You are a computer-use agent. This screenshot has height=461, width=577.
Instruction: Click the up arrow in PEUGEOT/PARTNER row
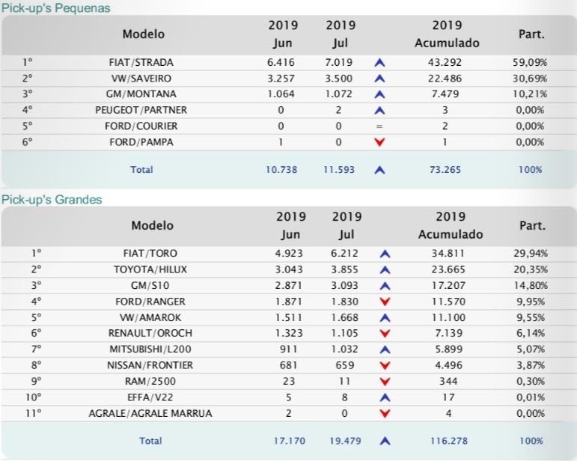pos(379,110)
